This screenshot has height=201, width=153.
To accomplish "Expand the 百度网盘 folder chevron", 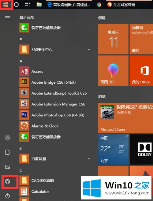I will [x=89, y=159].
